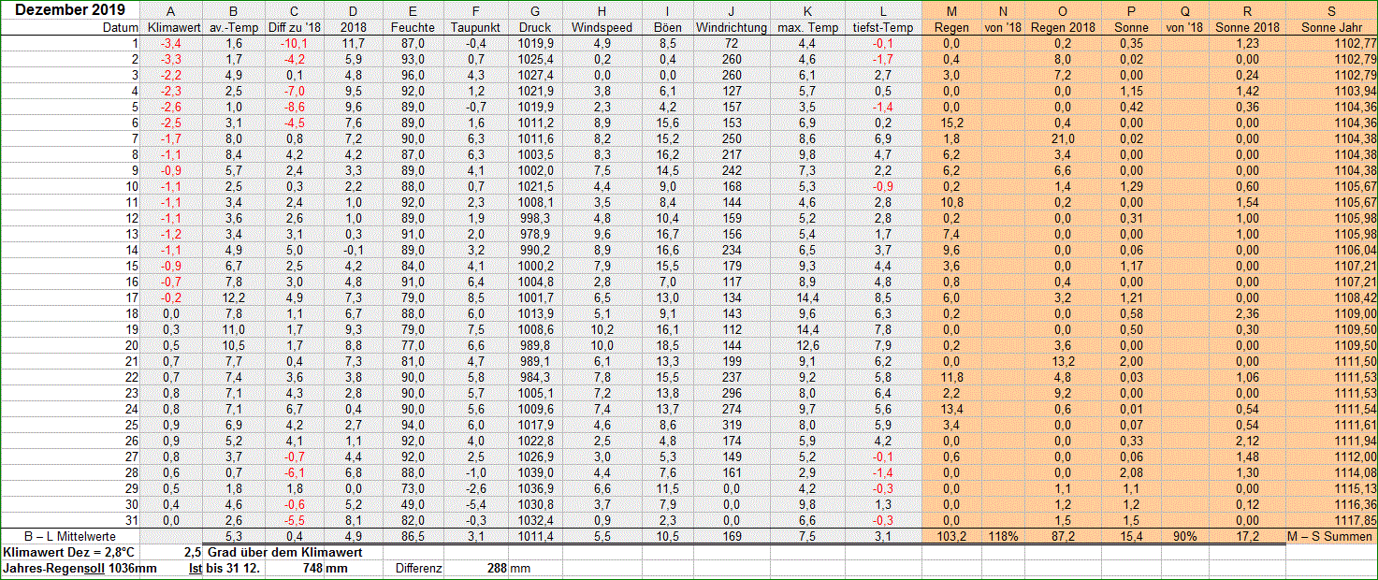Select column letter A header
The width and height of the screenshot is (1378, 580).
pos(171,11)
